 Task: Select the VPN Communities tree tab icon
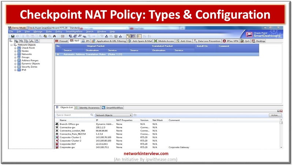(x=37, y=41)
